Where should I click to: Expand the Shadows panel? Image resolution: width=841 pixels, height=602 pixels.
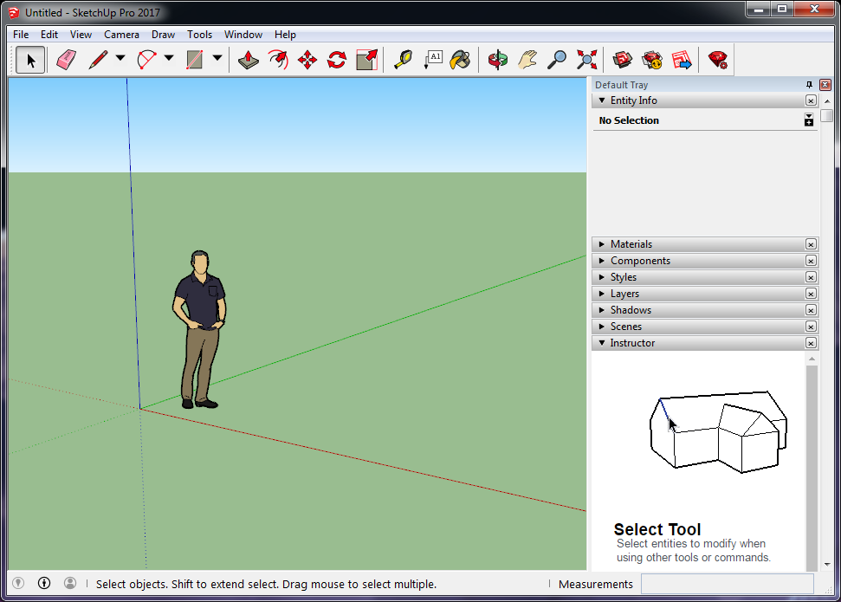(602, 310)
